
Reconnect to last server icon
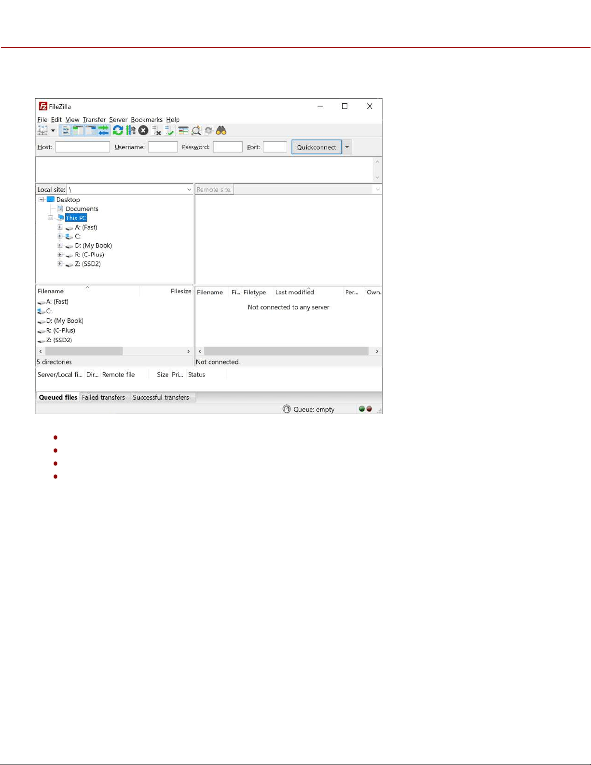tap(169, 130)
